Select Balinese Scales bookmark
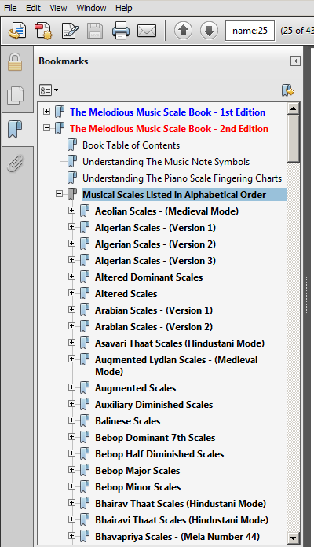The image size is (314, 547). tap(127, 421)
